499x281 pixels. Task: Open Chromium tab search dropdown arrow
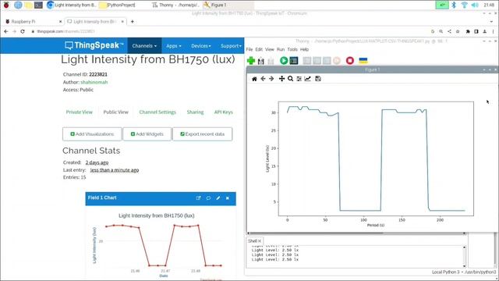(x=492, y=21)
